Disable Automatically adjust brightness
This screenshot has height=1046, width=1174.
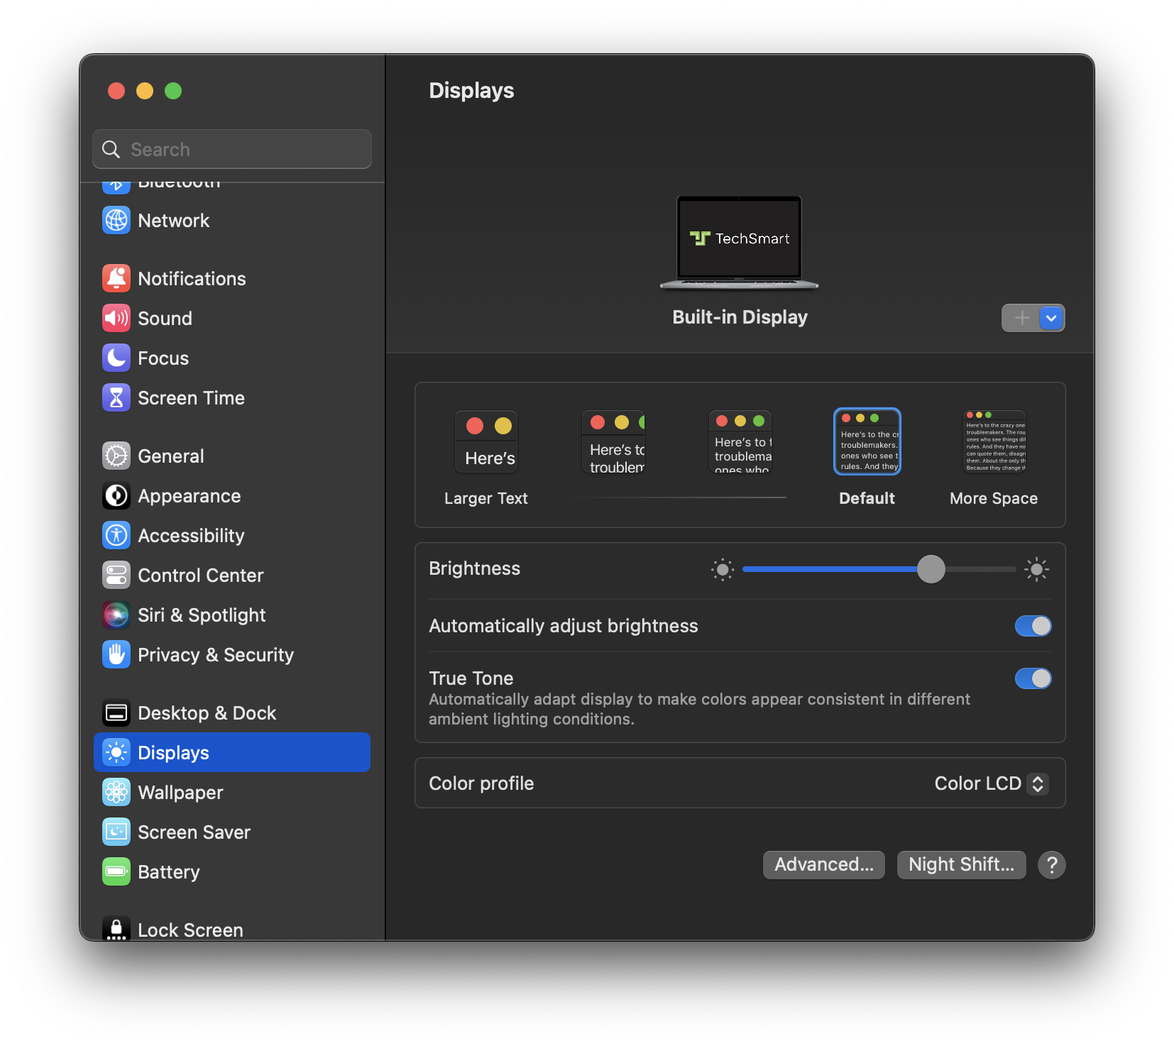tap(1033, 625)
